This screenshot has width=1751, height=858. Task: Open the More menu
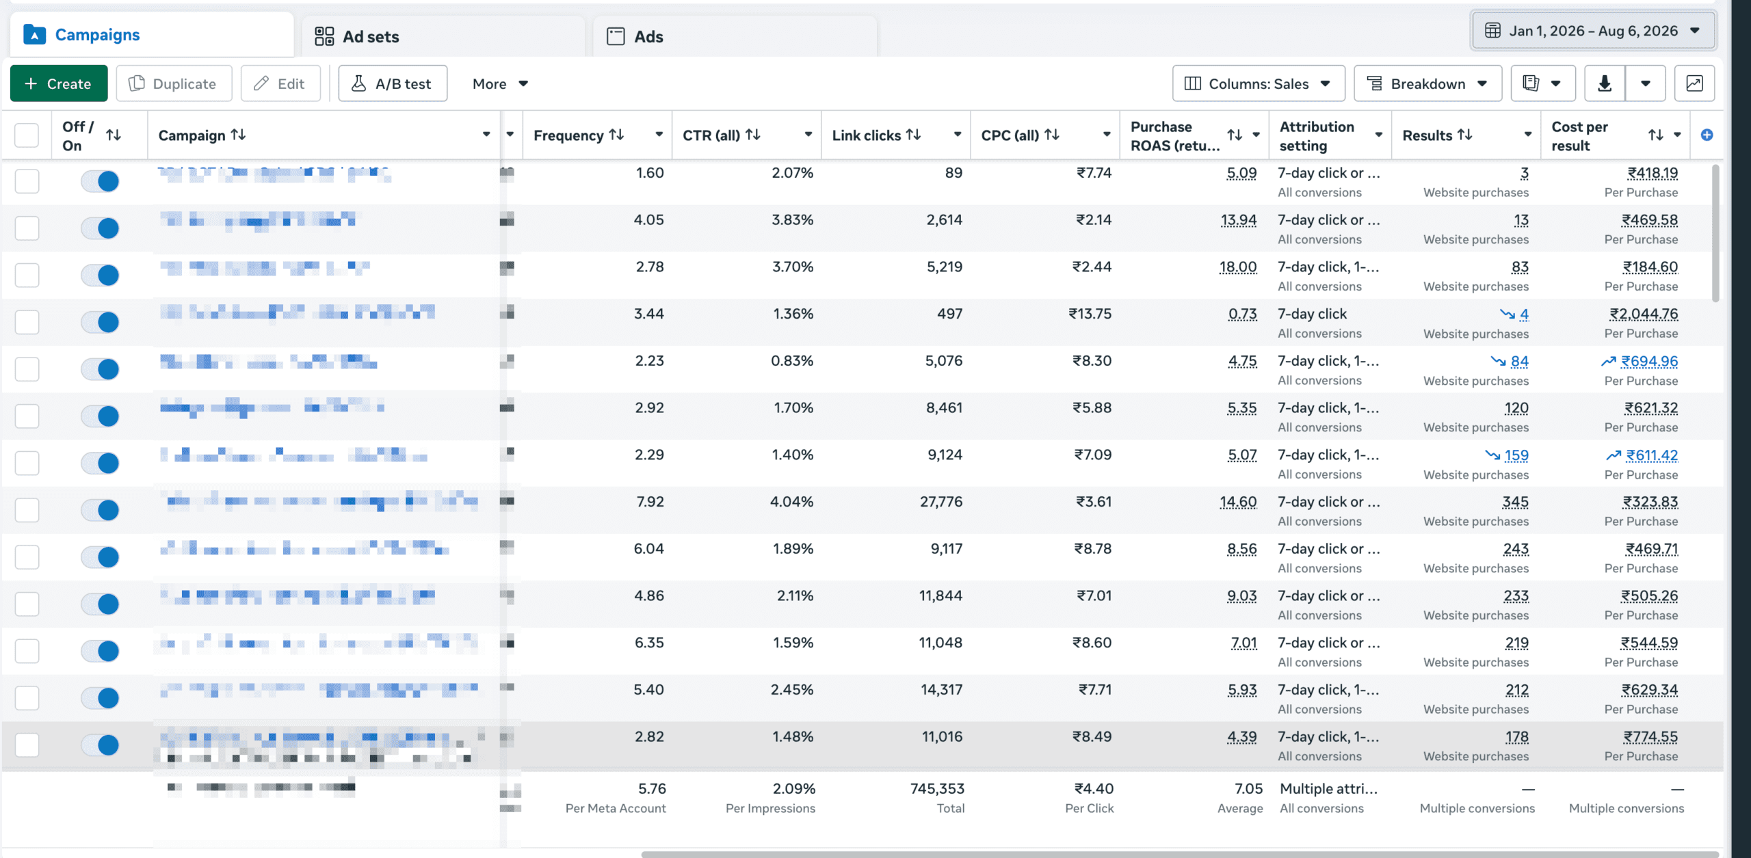tap(500, 83)
